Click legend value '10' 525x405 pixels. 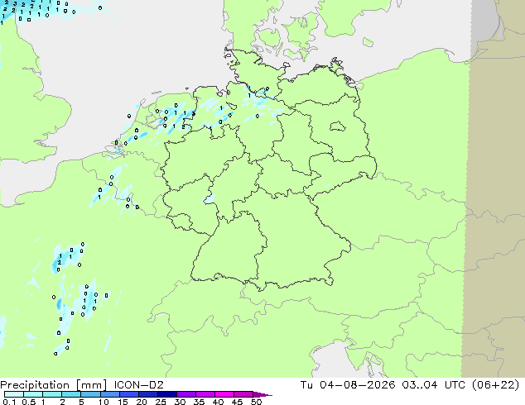click(x=104, y=402)
